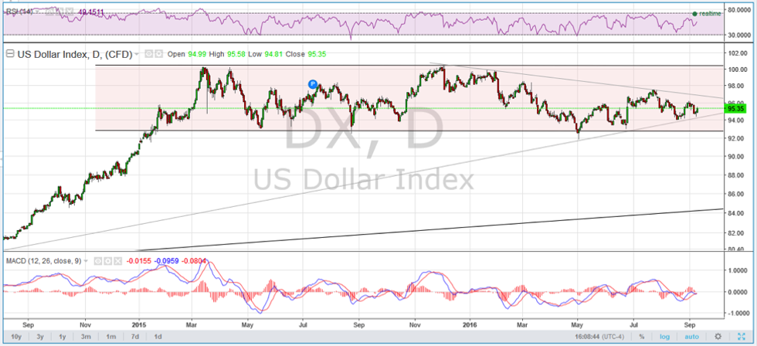
Task: Click the blue P marker on chart
Action: click(313, 83)
